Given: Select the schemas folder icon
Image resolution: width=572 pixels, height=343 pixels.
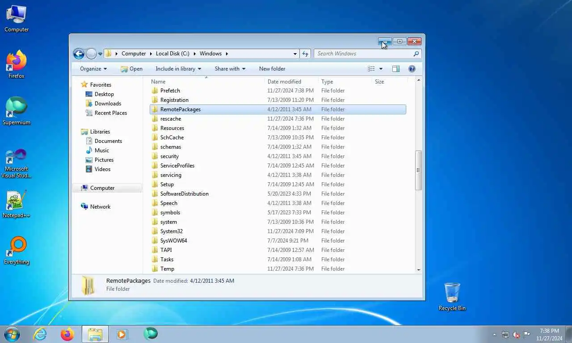Looking at the screenshot, I should tap(155, 147).
